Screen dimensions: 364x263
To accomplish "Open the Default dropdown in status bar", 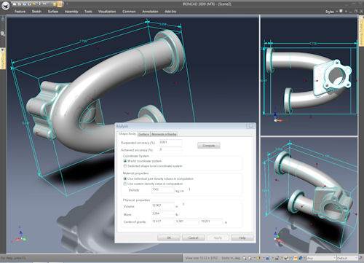I will 347,258.
